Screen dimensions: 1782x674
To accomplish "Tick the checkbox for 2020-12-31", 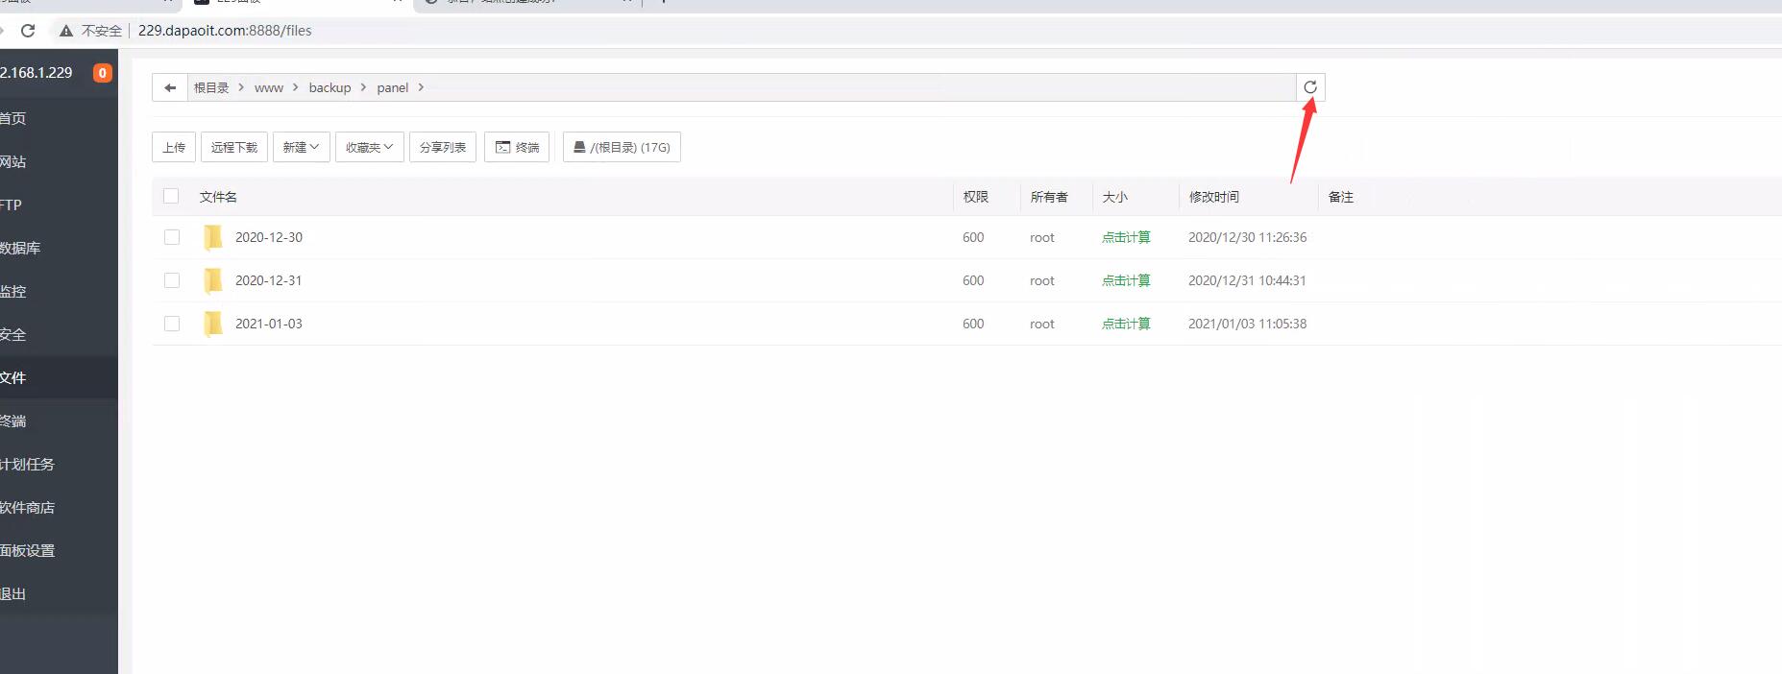I will [172, 280].
